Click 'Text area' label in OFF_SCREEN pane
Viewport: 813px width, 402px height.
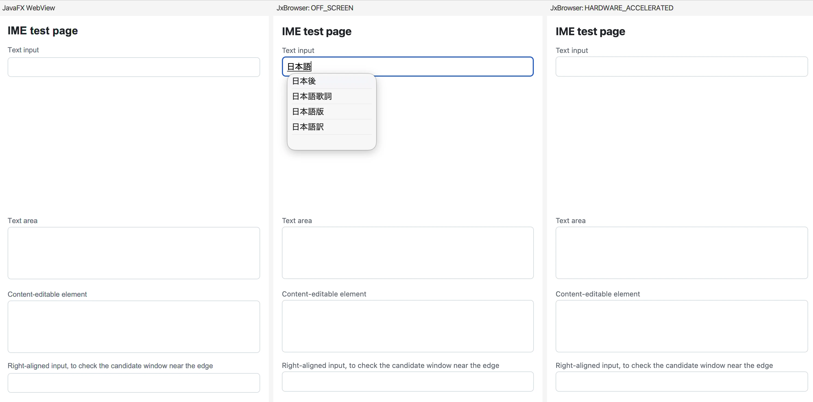click(297, 221)
